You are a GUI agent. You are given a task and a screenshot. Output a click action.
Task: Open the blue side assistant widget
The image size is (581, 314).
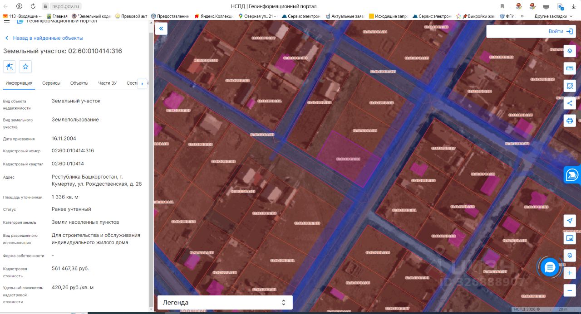coord(573,174)
